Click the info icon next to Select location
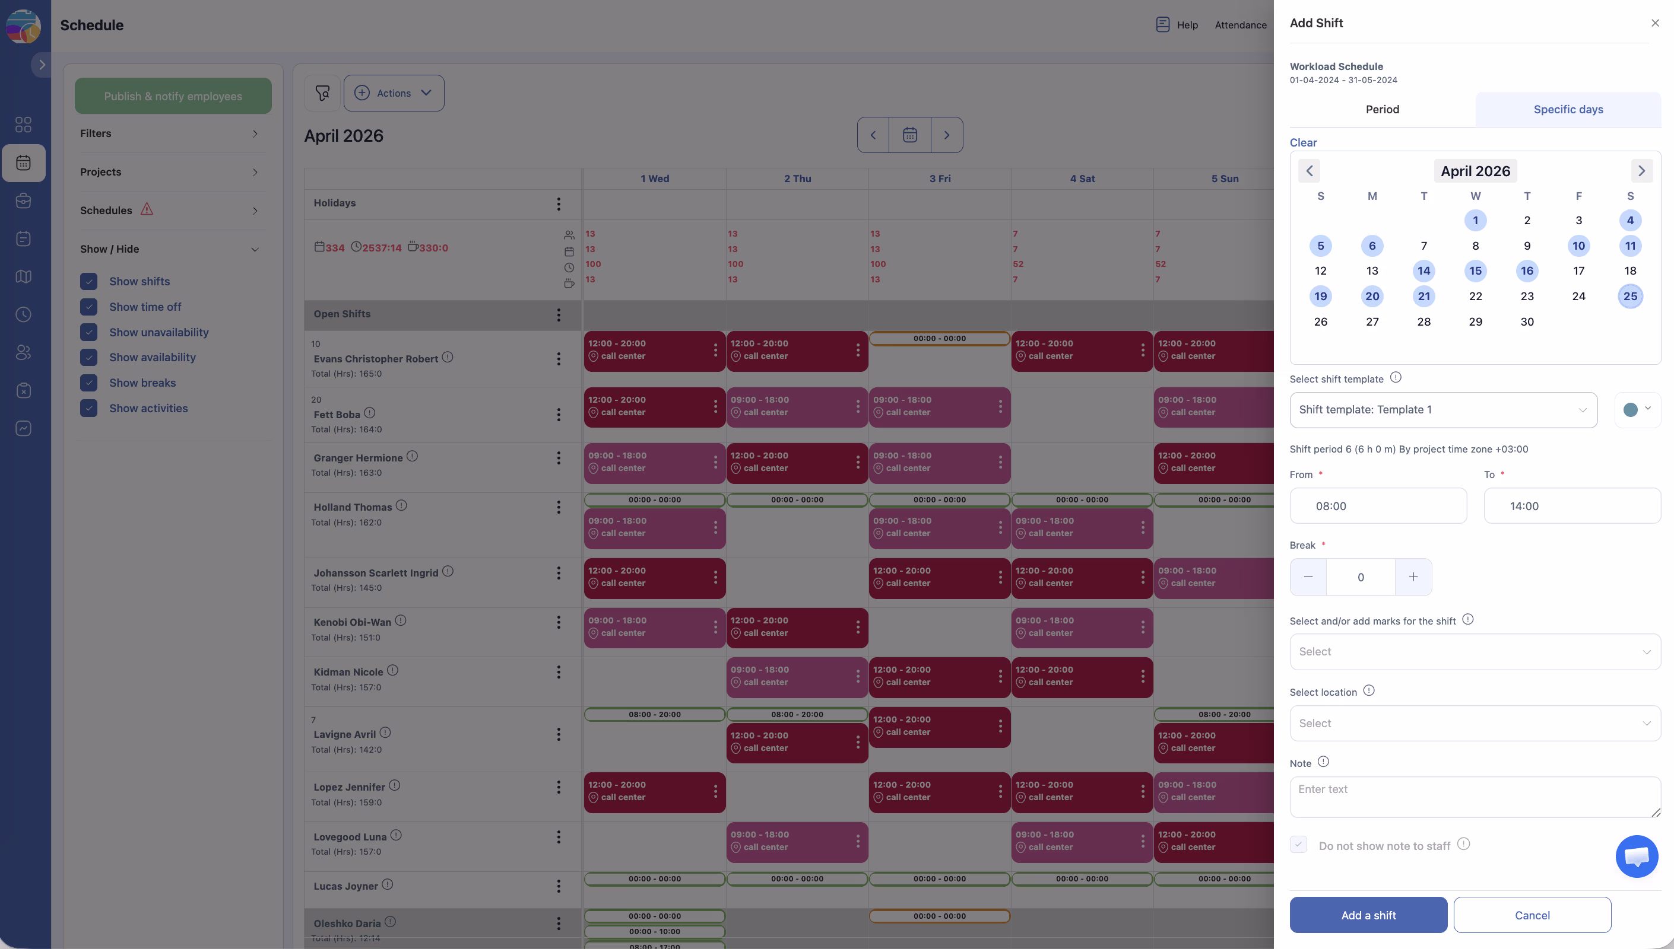Image resolution: width=1674 pixels, height=949 pixels. point(1368,690)
